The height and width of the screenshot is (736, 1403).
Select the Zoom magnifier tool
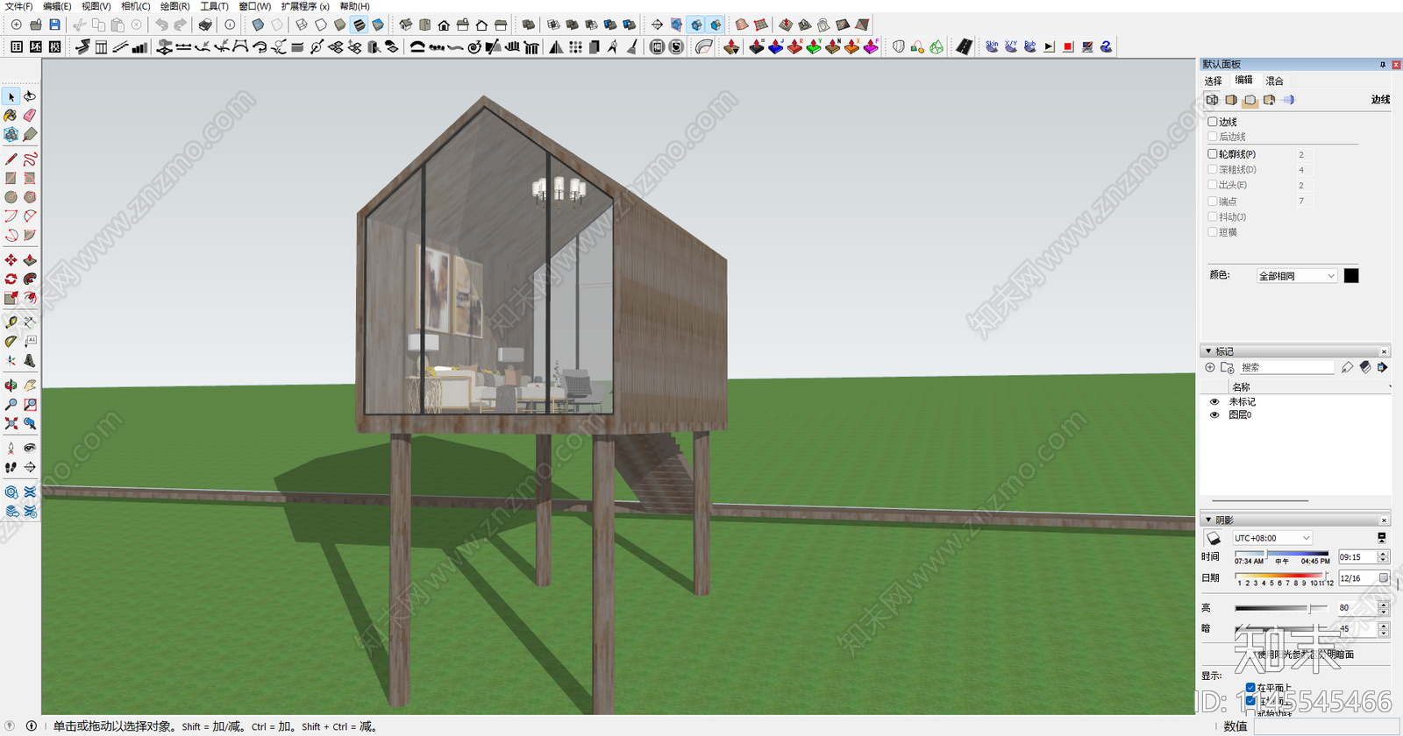click(11, 404)
